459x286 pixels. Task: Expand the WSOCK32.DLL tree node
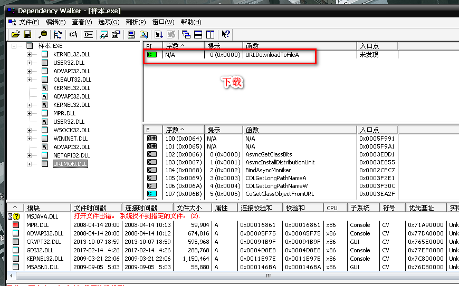tap(30, 130)
